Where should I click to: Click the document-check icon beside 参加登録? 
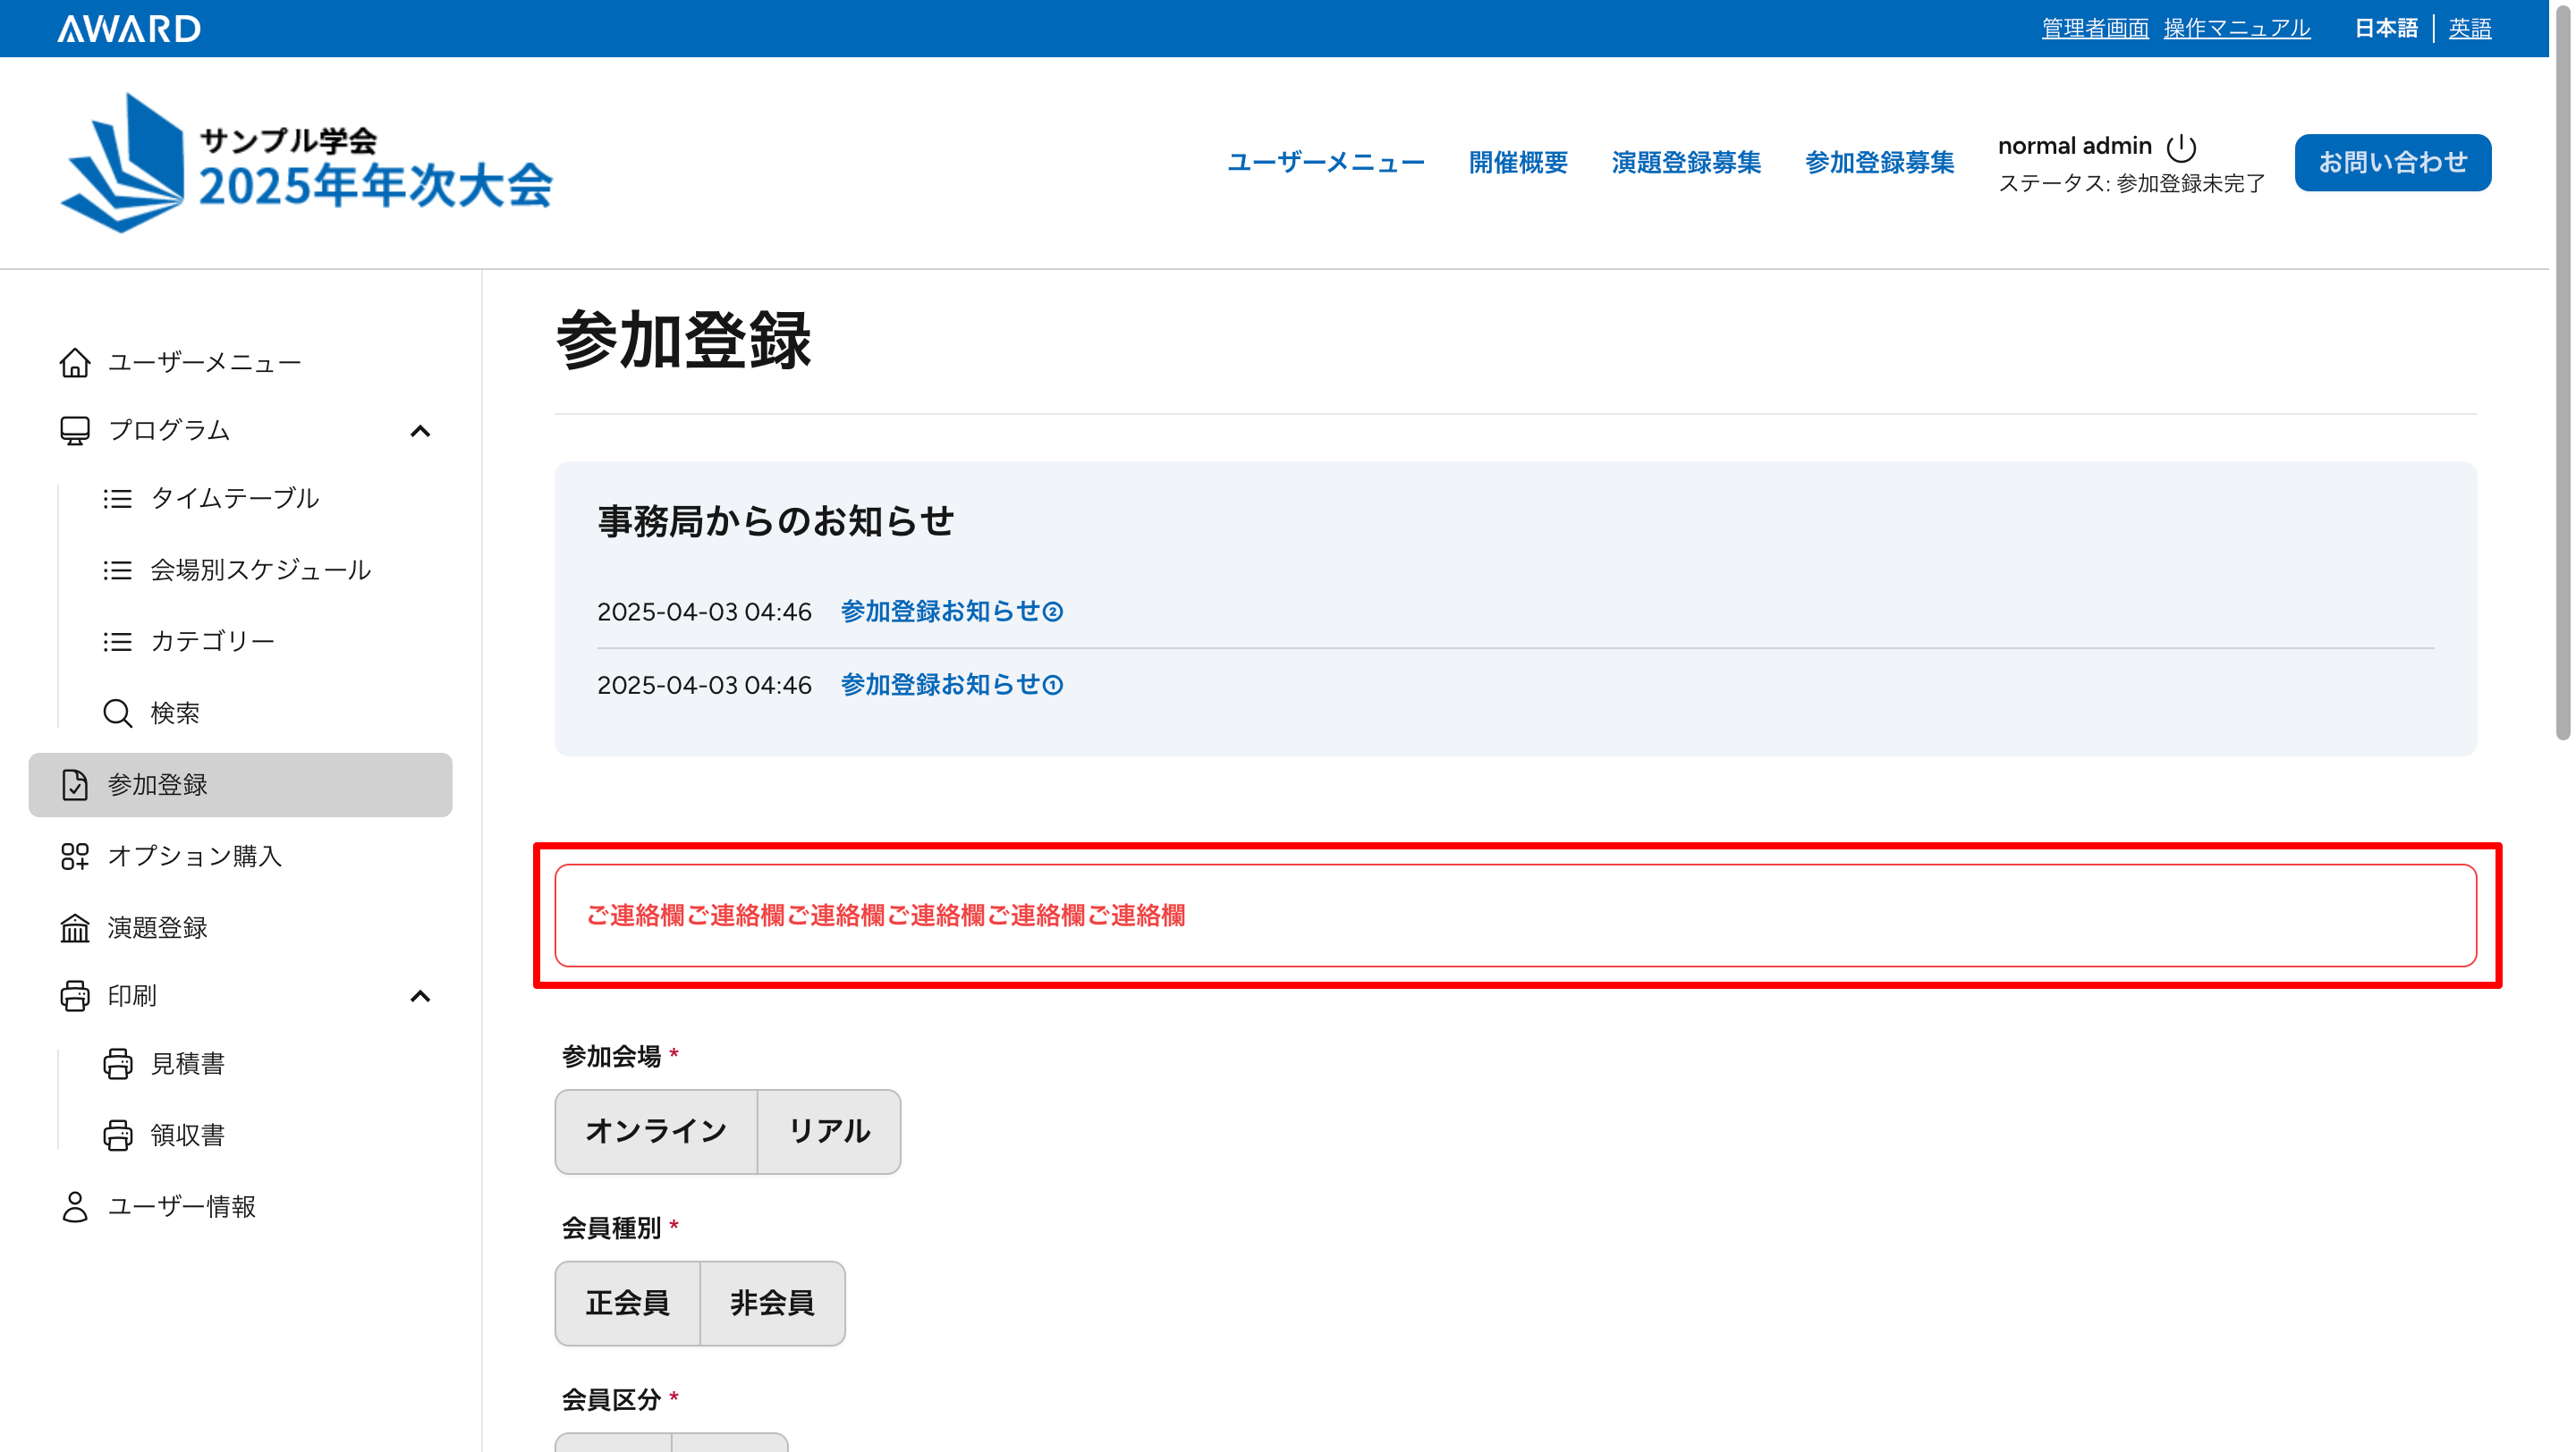coord(74,786)
